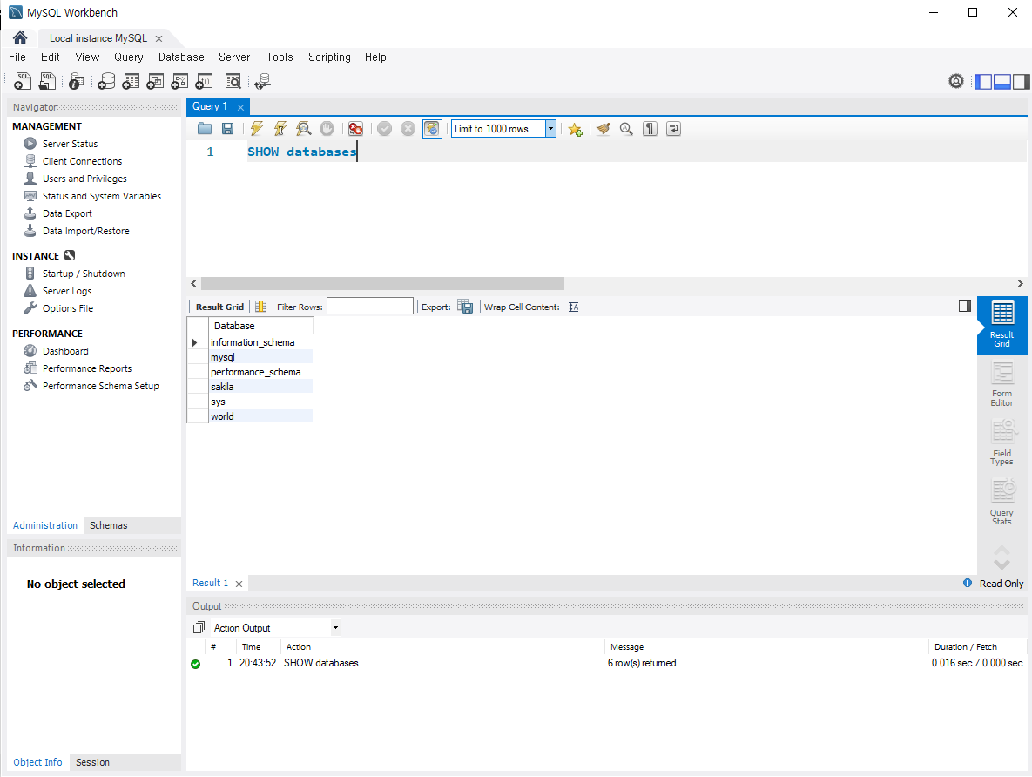Reset result grid columns icon
Screen dimensions: 1032x777
tap(260, 307)
